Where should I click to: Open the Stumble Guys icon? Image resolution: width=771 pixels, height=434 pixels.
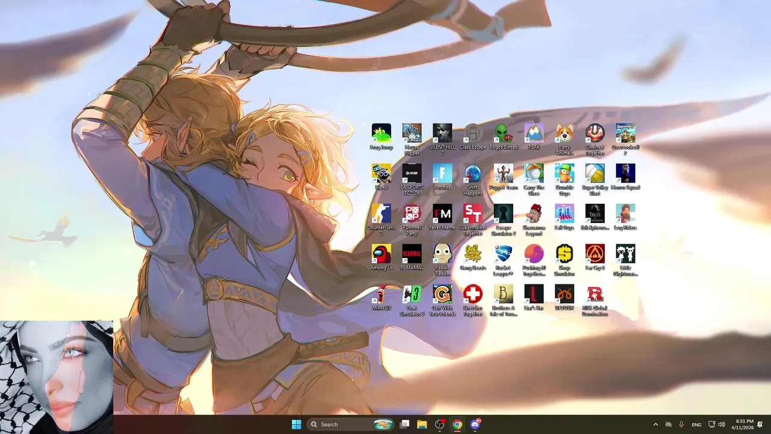click(564, 180)
